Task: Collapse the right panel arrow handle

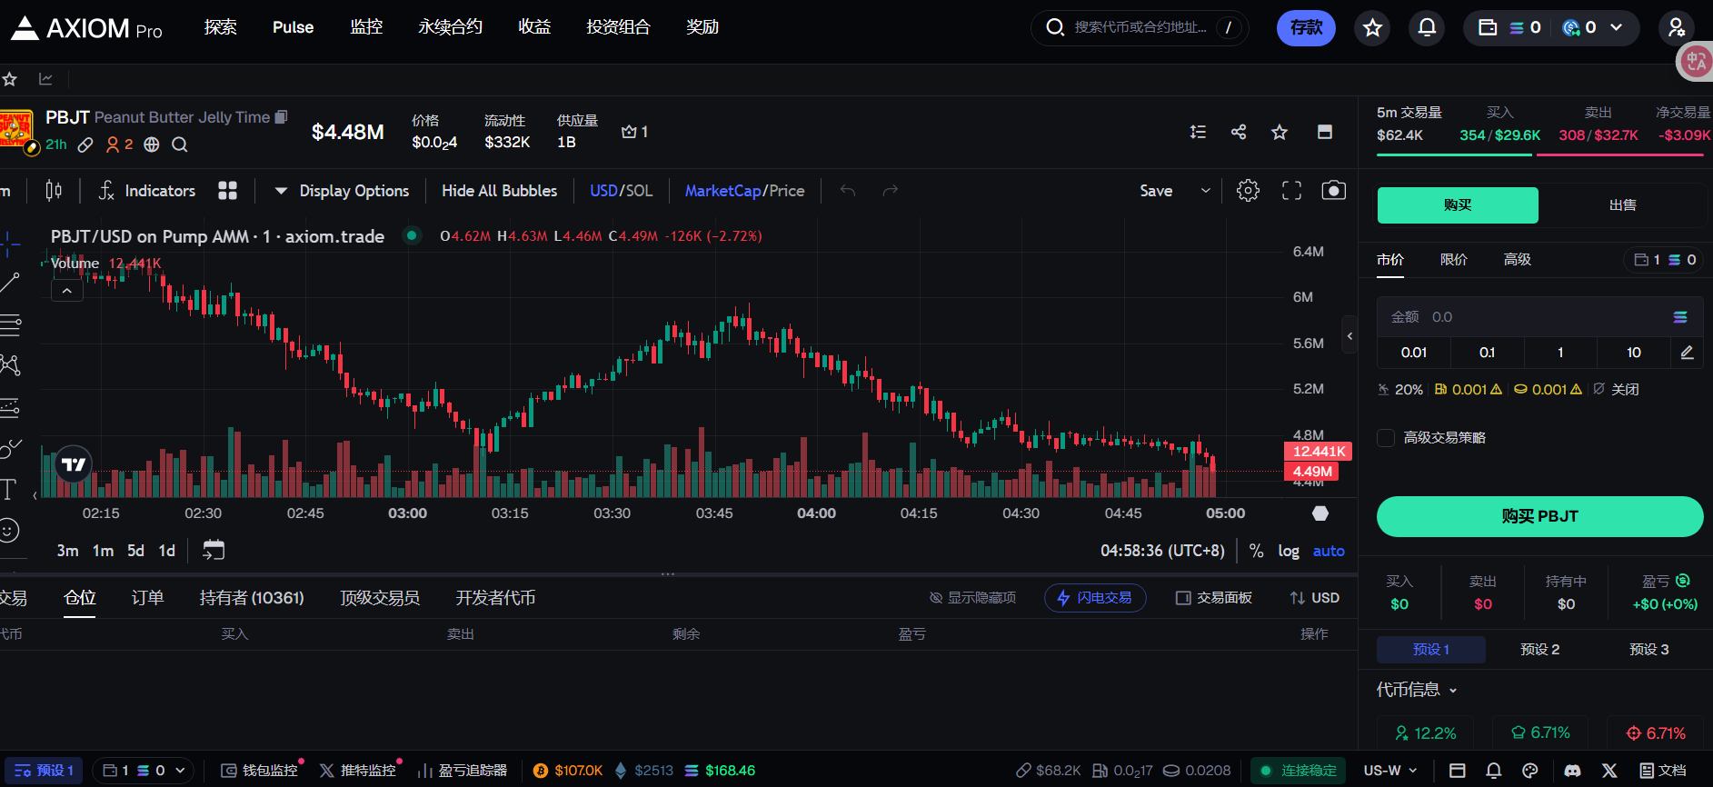Action: pos(1349,336)
